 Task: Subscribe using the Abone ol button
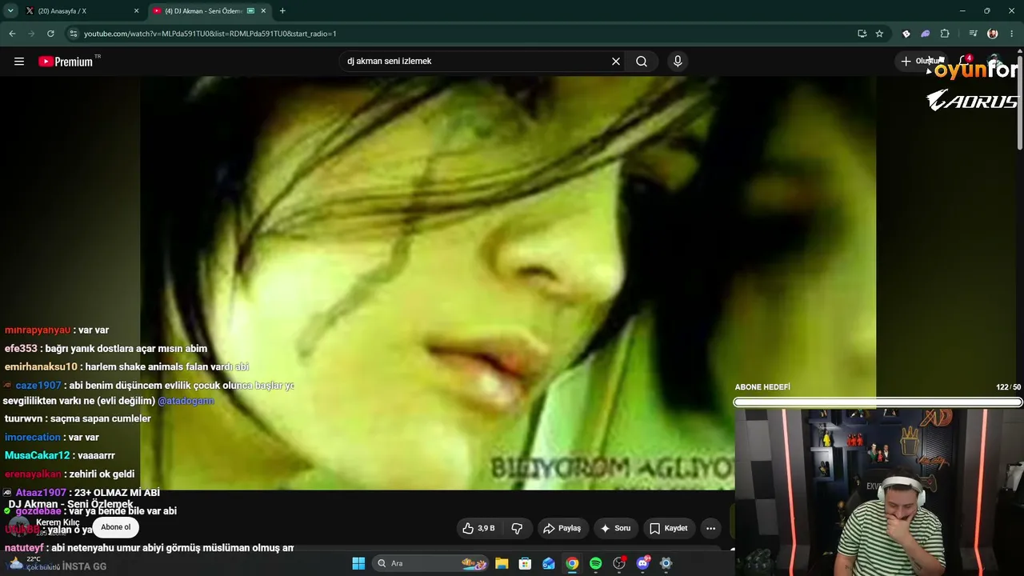tap(116, 527)
